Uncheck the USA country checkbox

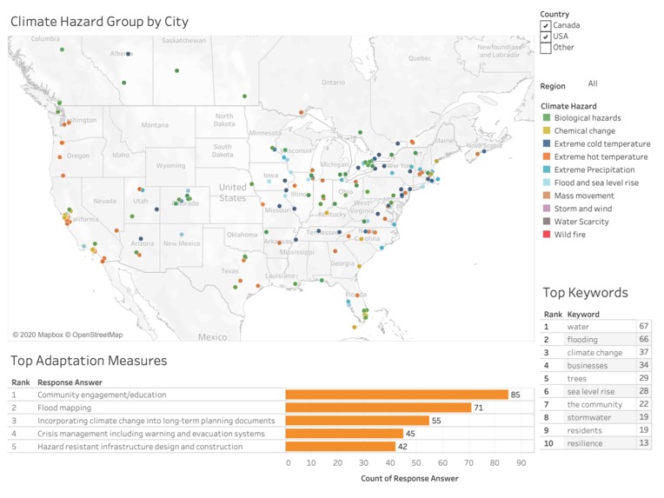tap(546, 37)
